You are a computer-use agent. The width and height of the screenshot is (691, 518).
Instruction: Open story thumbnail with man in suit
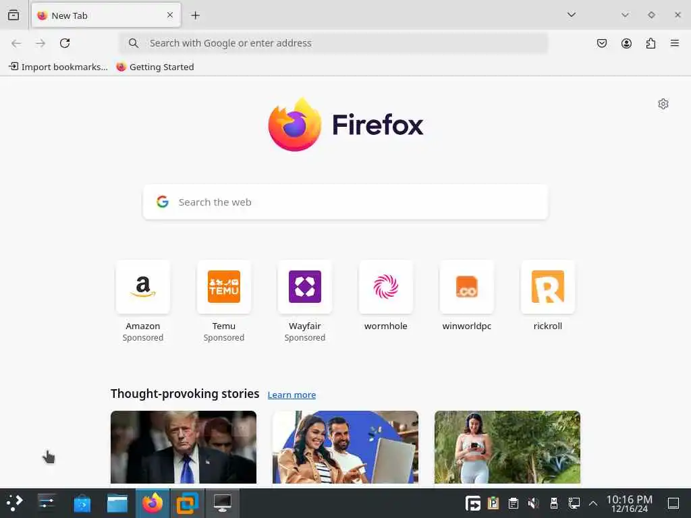point(184,447)
